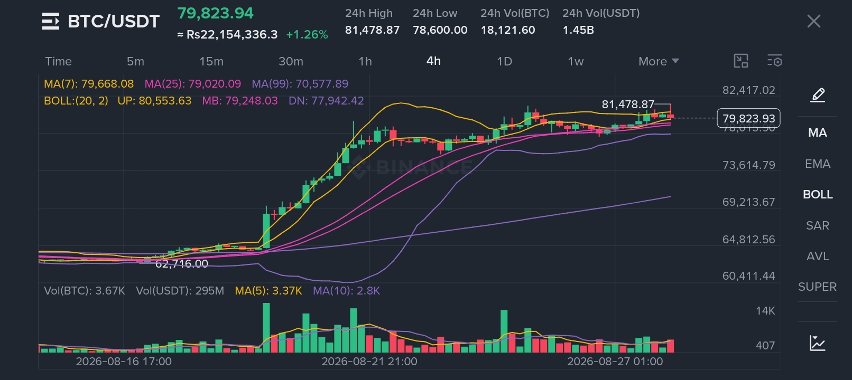Tap the MB: 79,248.03 legend value

pos(239,101)
